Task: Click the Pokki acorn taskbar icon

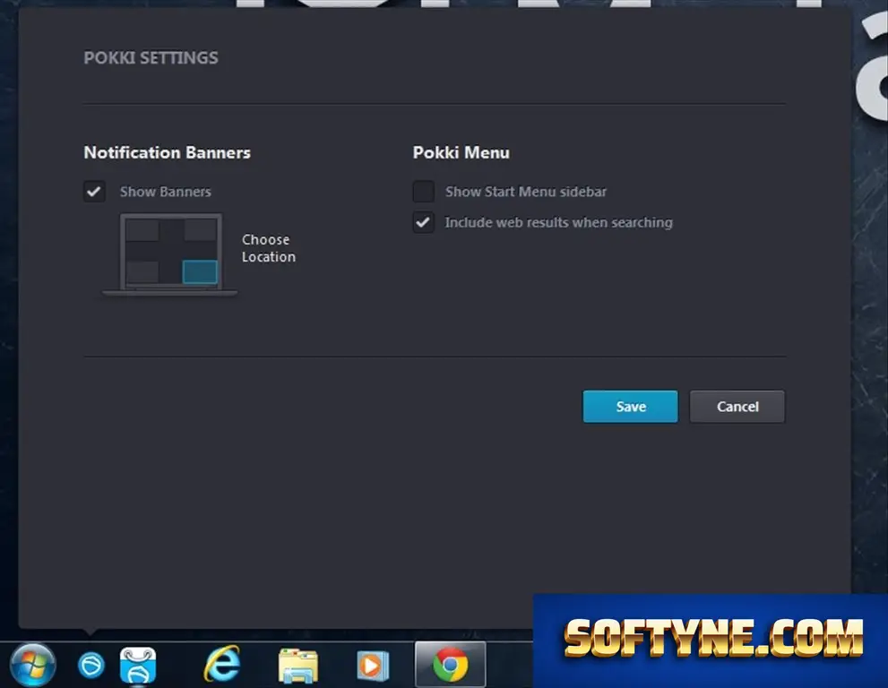Action: (91, 665)
